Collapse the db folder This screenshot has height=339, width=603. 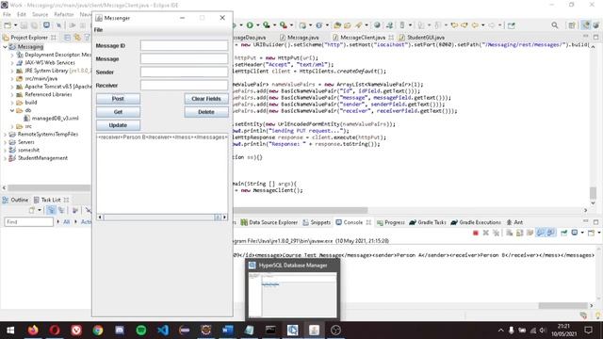12,110
